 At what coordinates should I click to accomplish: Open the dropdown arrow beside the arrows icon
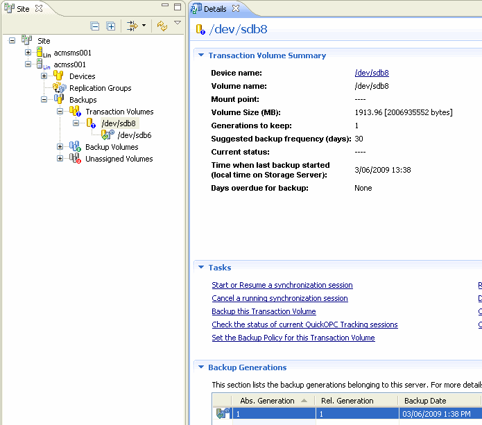pyautogui.click(x=144, y=26)
